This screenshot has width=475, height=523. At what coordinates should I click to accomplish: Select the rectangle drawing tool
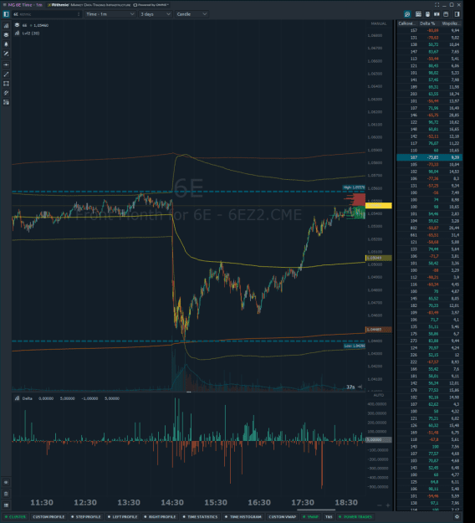point(6,84)
